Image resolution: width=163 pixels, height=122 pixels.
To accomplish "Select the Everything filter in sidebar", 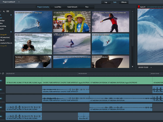I will [x=3, y=26].
